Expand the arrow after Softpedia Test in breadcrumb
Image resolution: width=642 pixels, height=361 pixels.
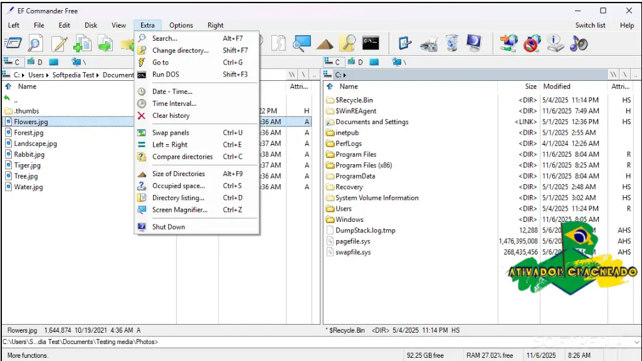point(97,75)
